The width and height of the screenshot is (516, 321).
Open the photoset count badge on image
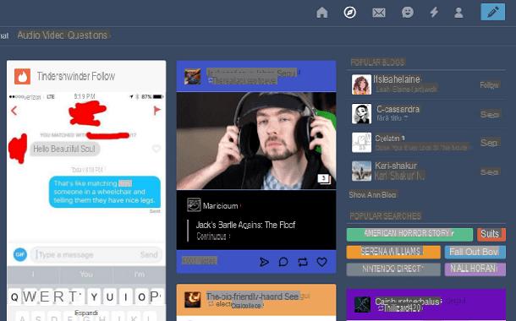click(324, 178)
